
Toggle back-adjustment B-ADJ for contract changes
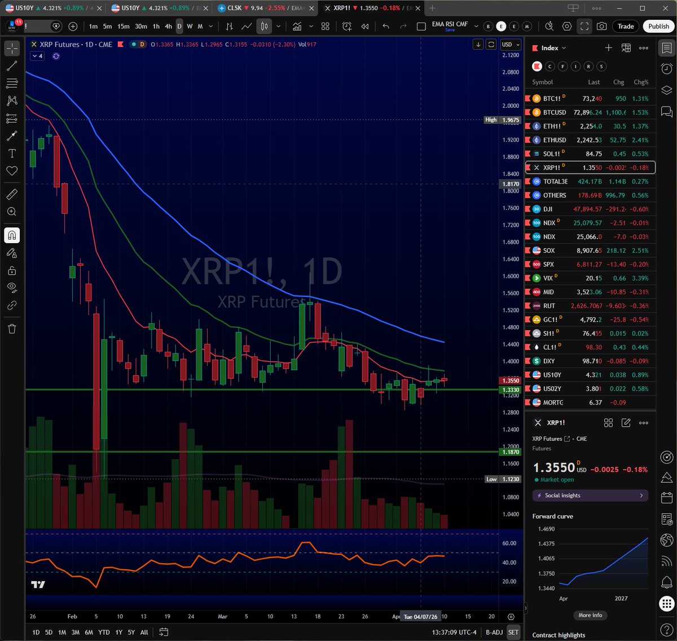(x=494, y=632)
